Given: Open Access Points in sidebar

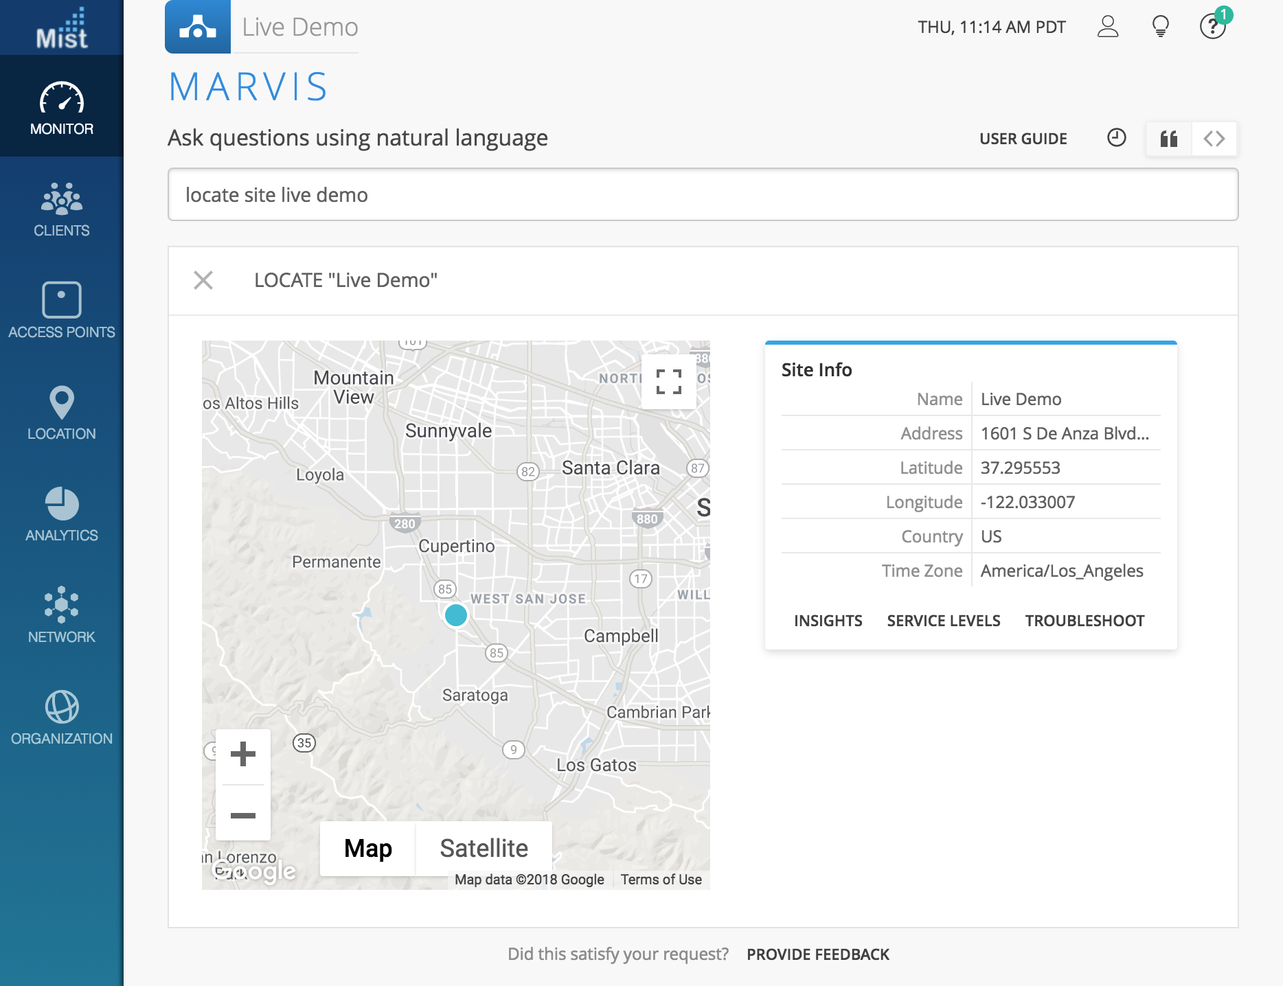Looking at the screenshot, I should coord(62,310).
